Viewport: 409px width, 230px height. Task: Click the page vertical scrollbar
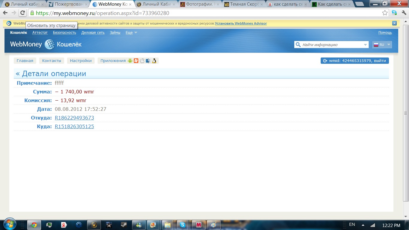[406, 113]
